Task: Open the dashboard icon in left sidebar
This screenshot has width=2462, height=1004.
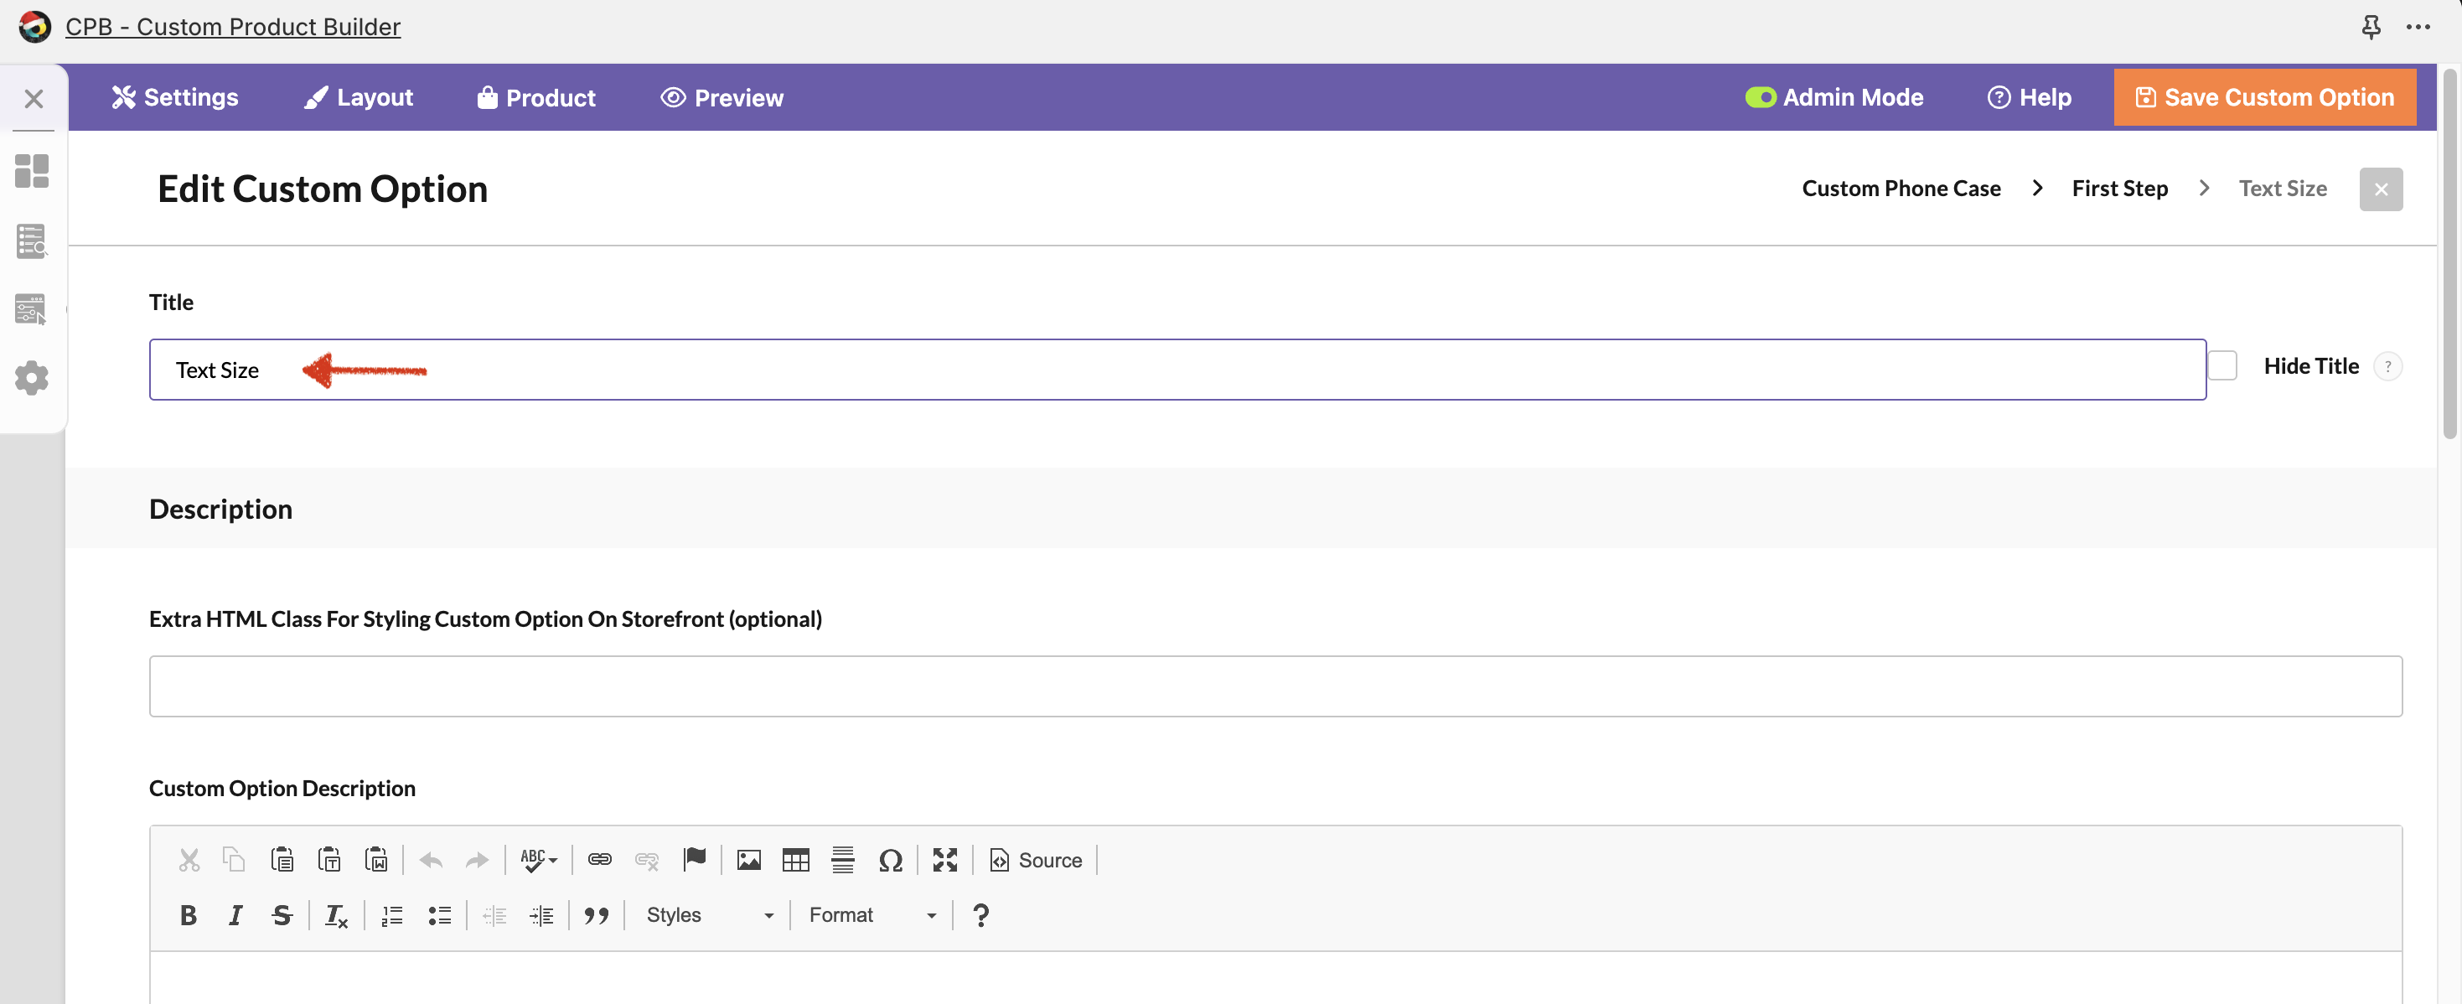Action: (32, 171)
